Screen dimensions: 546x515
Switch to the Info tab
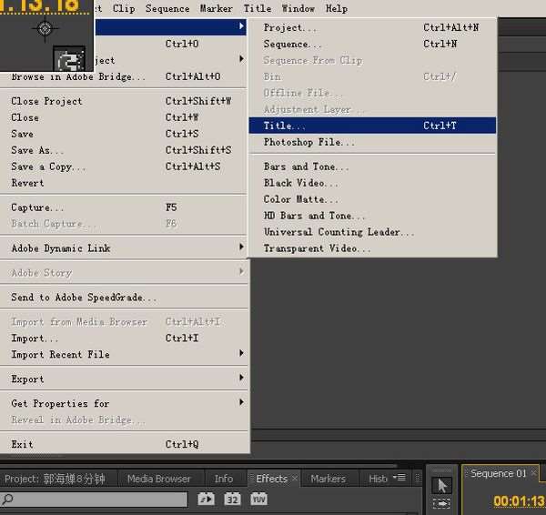click(x=224, y=479)
